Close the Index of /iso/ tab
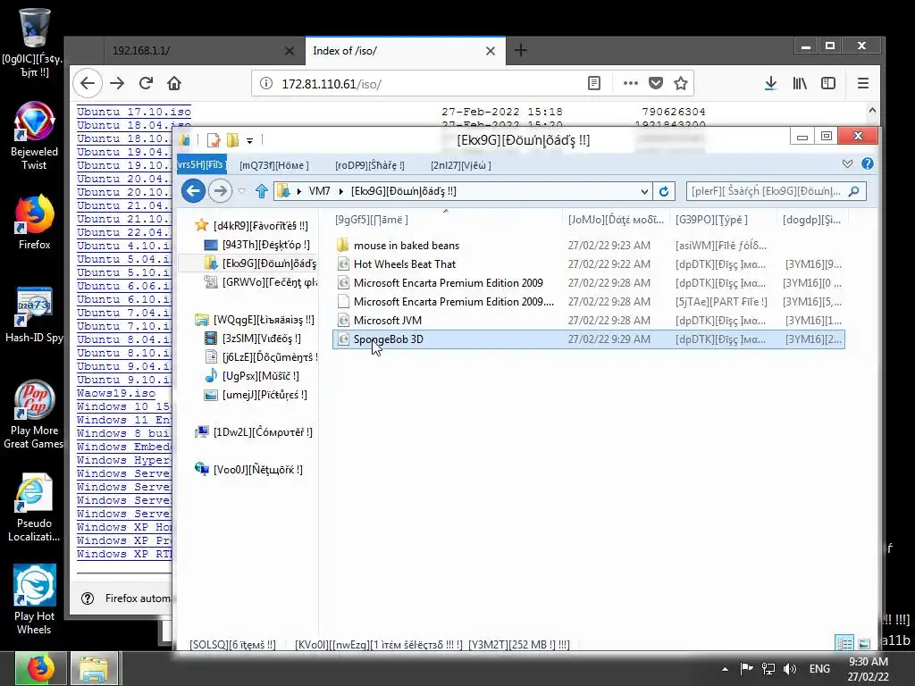Viewport: 915px width, 686px height. (x=491, y=51)
